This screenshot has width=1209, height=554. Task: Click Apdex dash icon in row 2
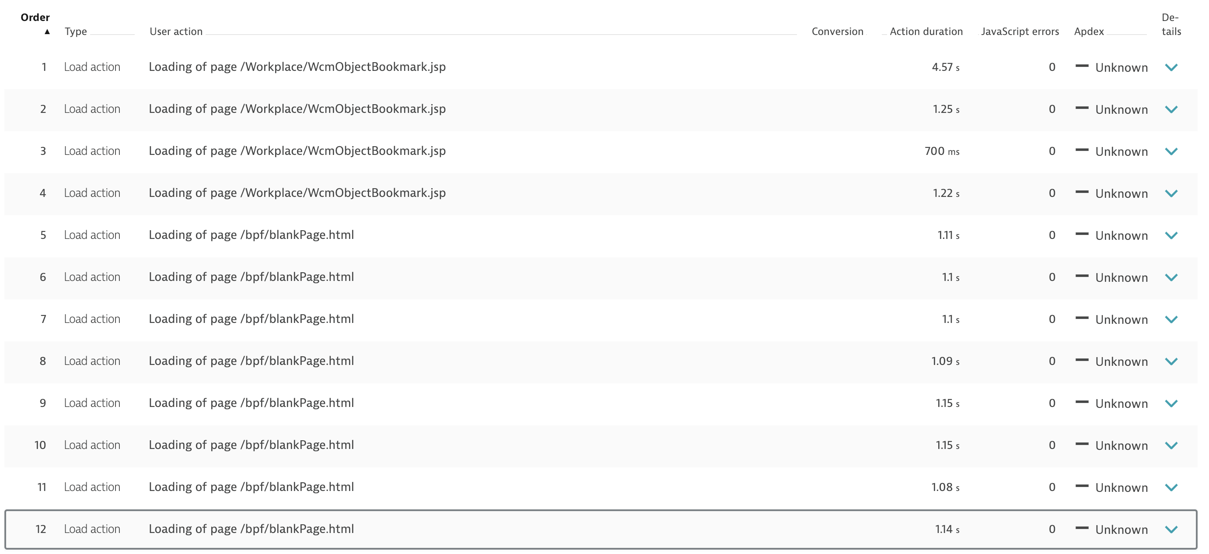point(1081,108)
